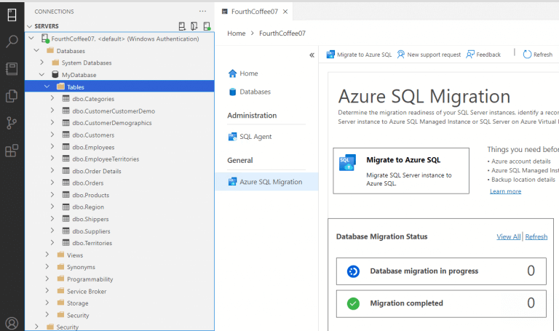This screenshot has width=559, height=331.
Task: Collapse the dashboard navigation with double chevron
Action: [x=312, y=55]
